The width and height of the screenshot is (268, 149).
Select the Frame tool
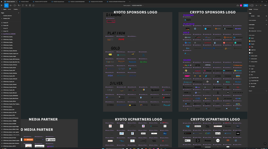[x=10, y=5]
